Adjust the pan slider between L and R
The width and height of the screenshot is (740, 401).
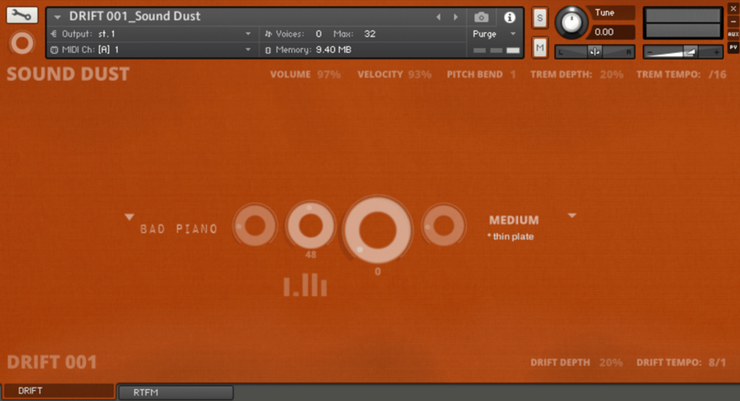[595, 52]
